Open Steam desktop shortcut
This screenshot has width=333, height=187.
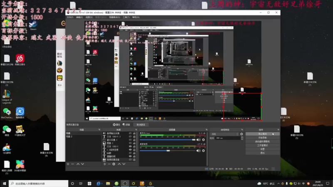pyautogui.click(x=33, y=25)
